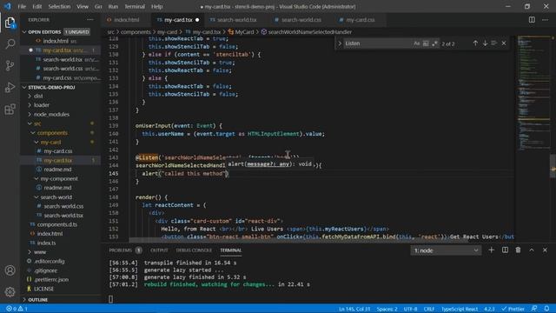556x313 pixels.
Task: Open LICENSE file in file tree
Action: [43, 289]
